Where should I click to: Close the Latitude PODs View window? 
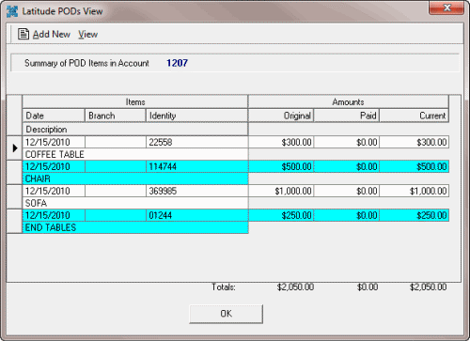click(446, 8)
